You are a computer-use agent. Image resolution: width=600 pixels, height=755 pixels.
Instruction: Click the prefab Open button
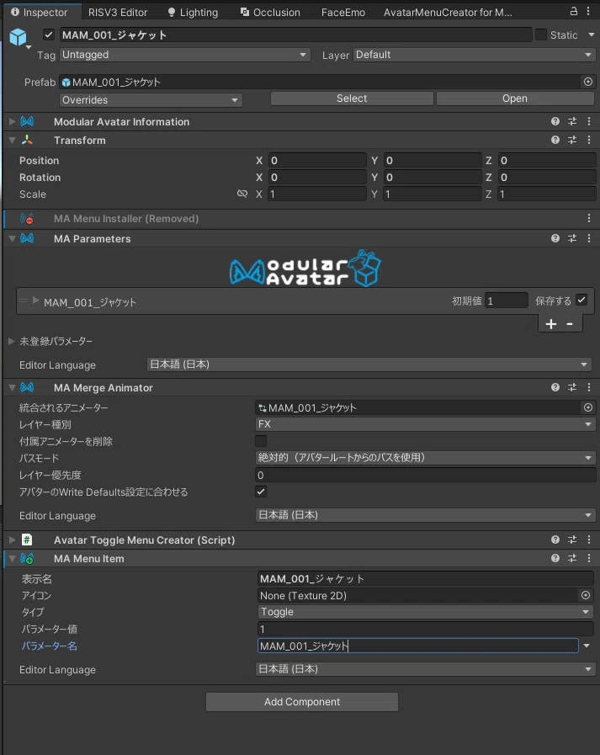tap(515, 98)
